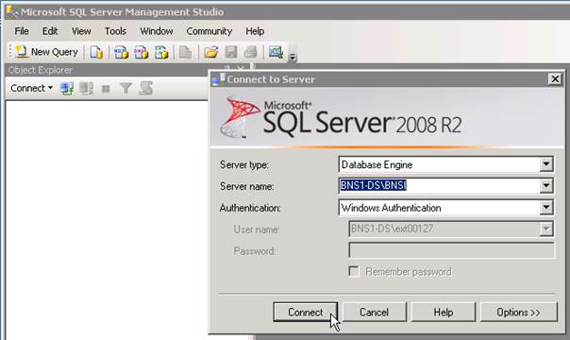The image size is (570, 340).
Task: Click the Analysis Services DMX Query icon
Action: point(141,52)
